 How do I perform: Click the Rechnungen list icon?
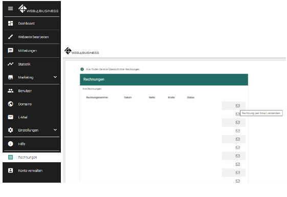10,157
